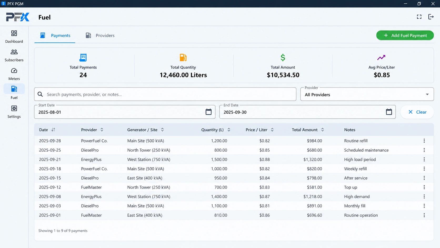Open row menu for 2025-09-12 payment
Image resolution: width=440 pixels, height=248 pixels.
(x=424, y=187)
